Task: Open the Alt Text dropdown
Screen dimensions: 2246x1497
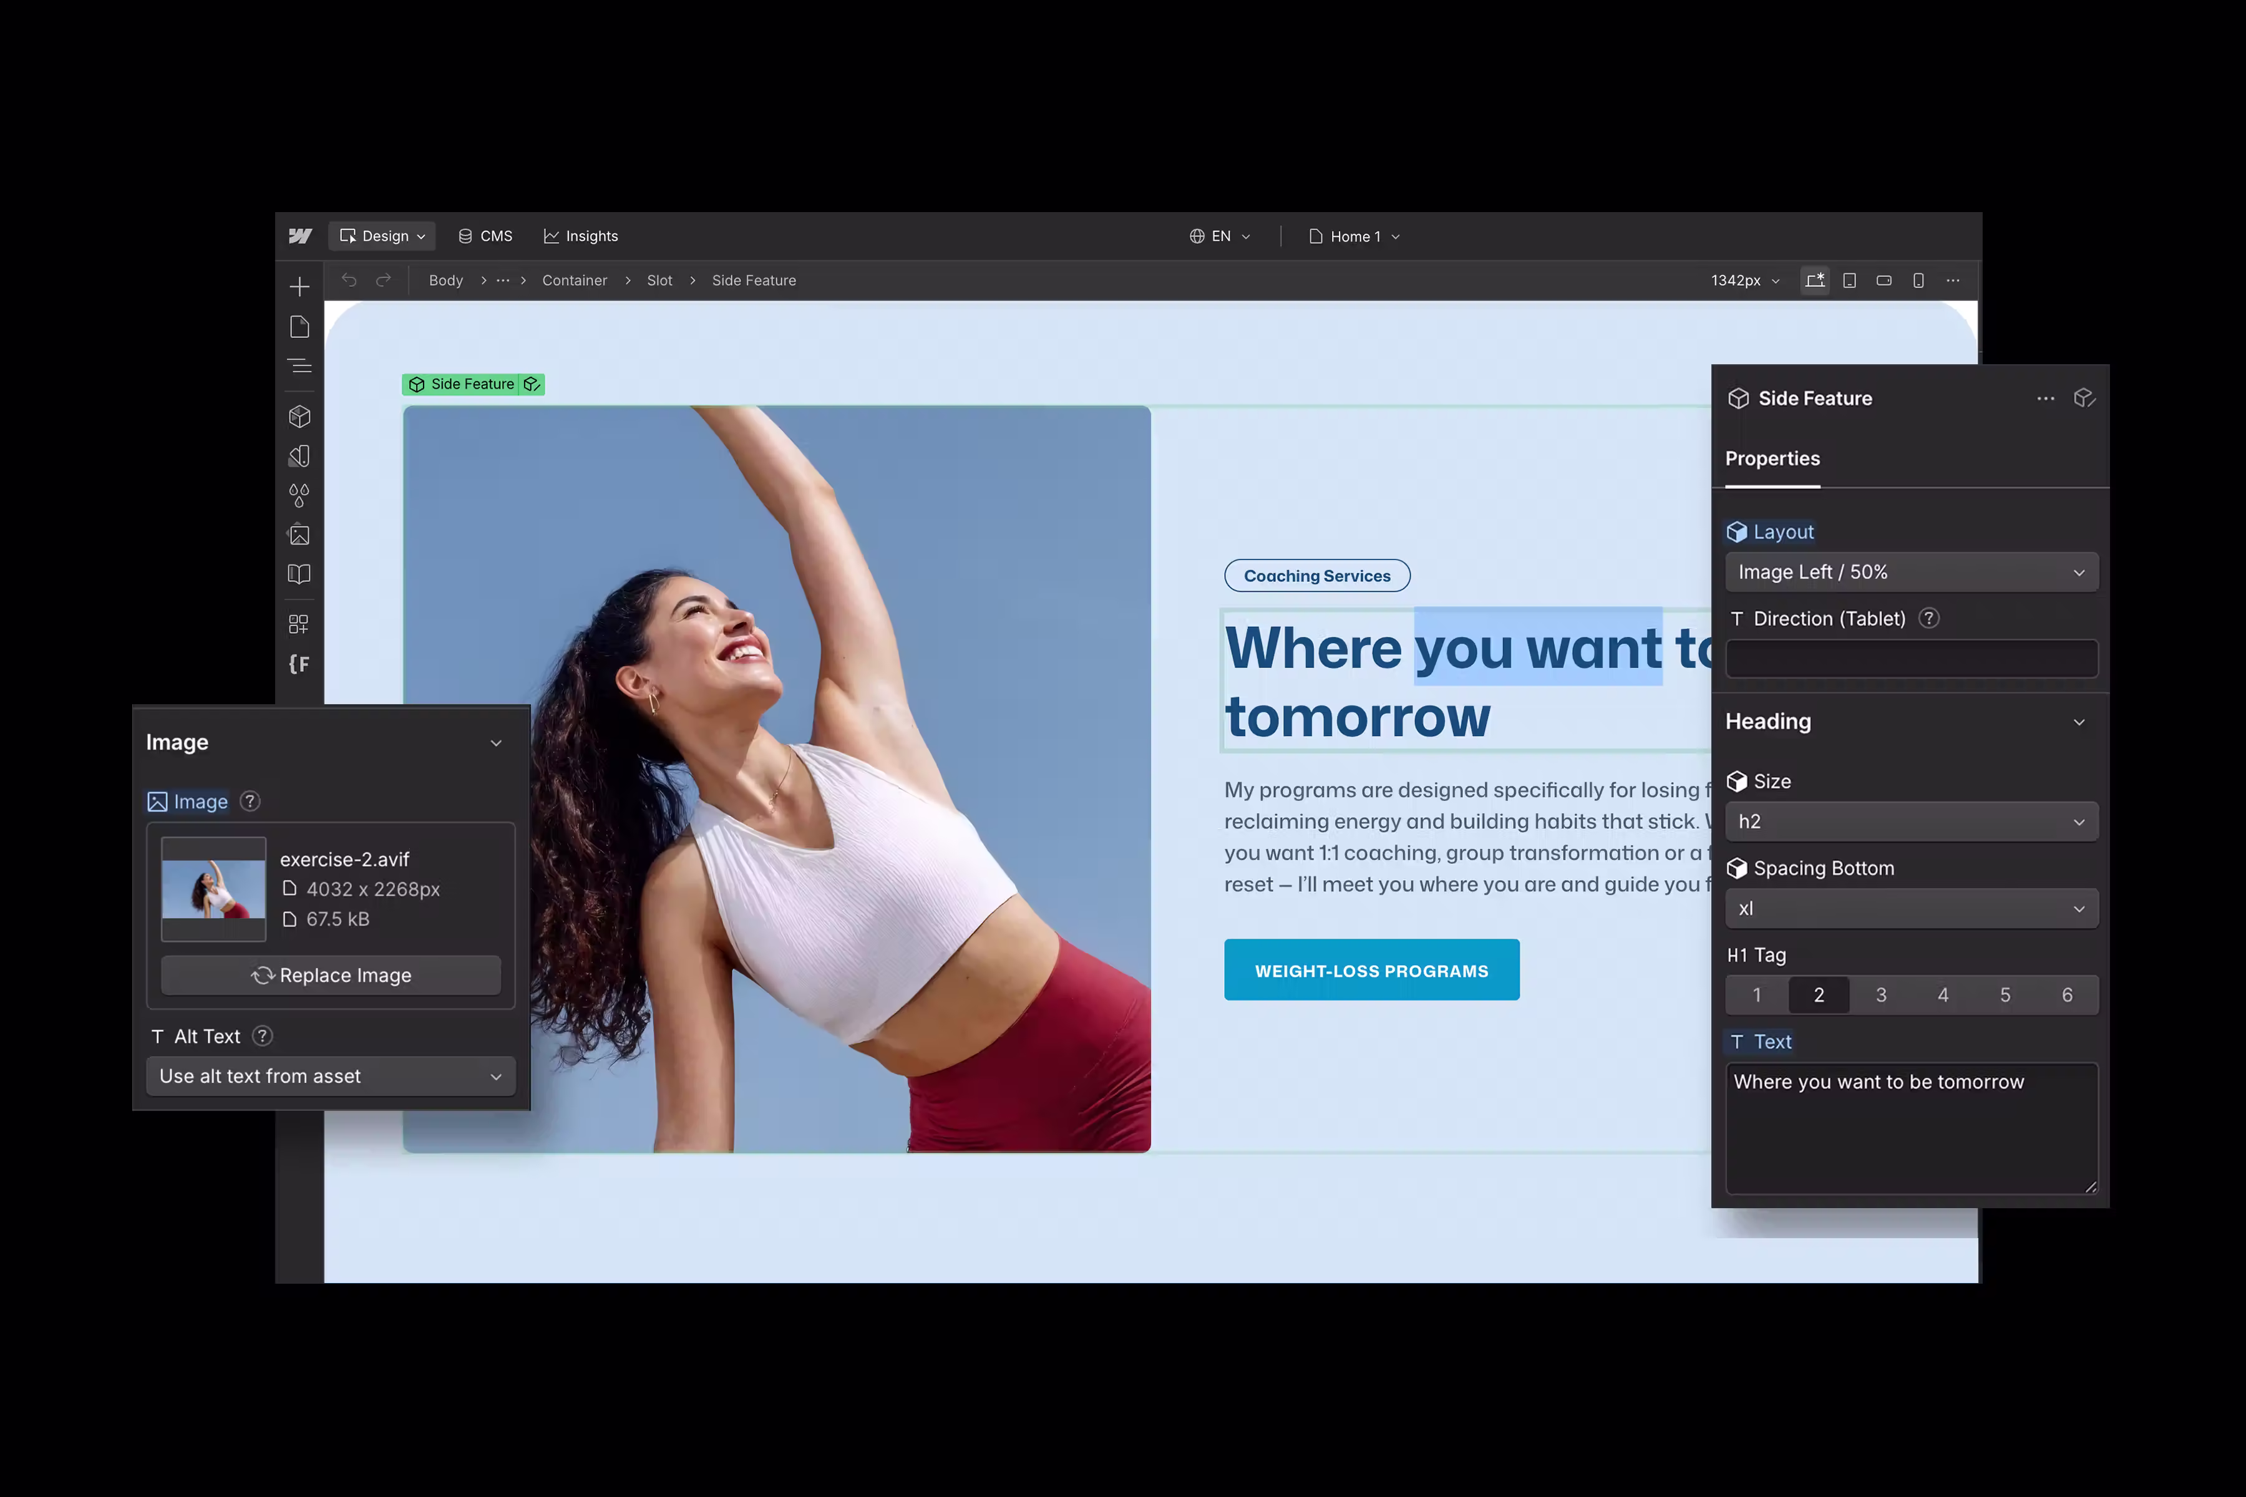Action: pyautogui.click(x=331, y=1076)
